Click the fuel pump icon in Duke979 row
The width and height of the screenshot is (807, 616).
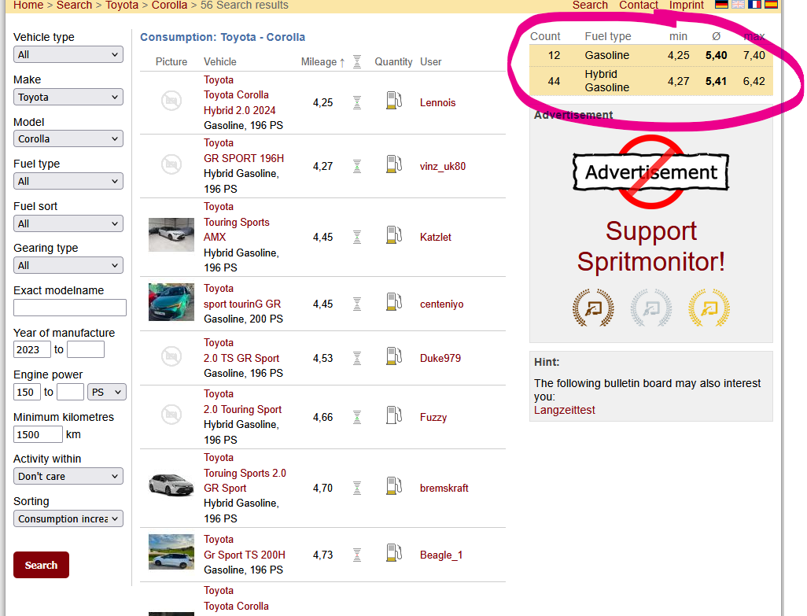(x=394, y=356)
